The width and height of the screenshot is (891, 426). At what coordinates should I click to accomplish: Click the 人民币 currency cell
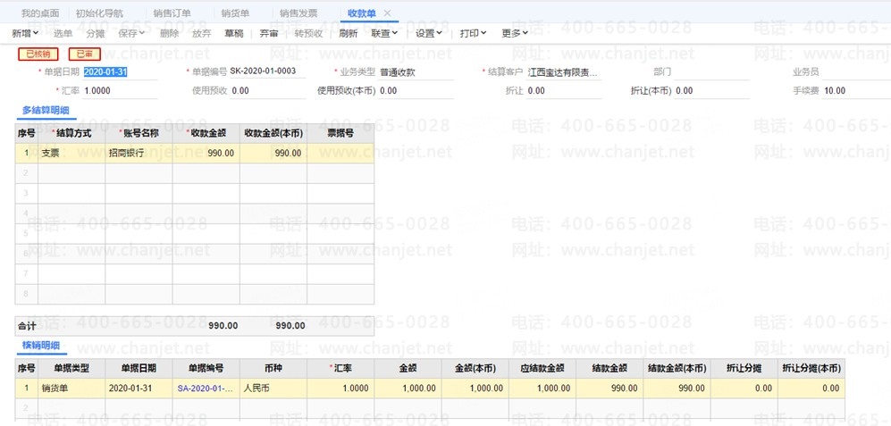(273, 388)
